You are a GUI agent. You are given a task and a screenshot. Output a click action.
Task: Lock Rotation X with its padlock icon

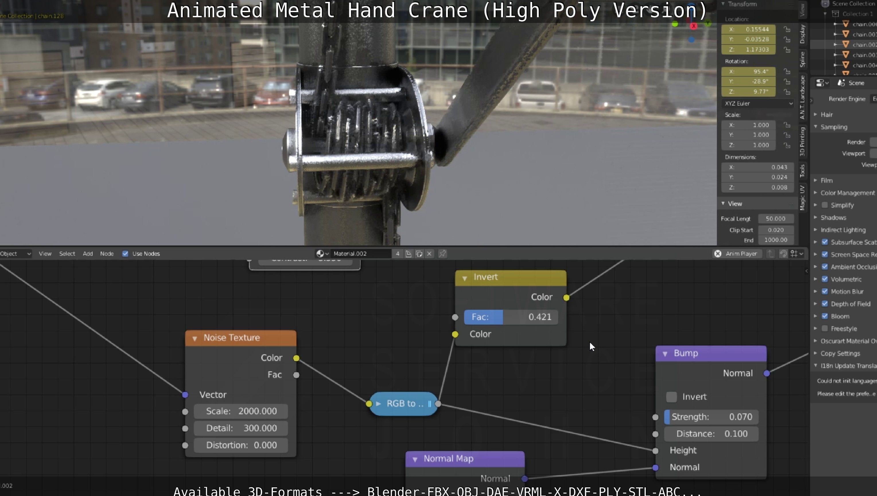[x=787, y=71]
